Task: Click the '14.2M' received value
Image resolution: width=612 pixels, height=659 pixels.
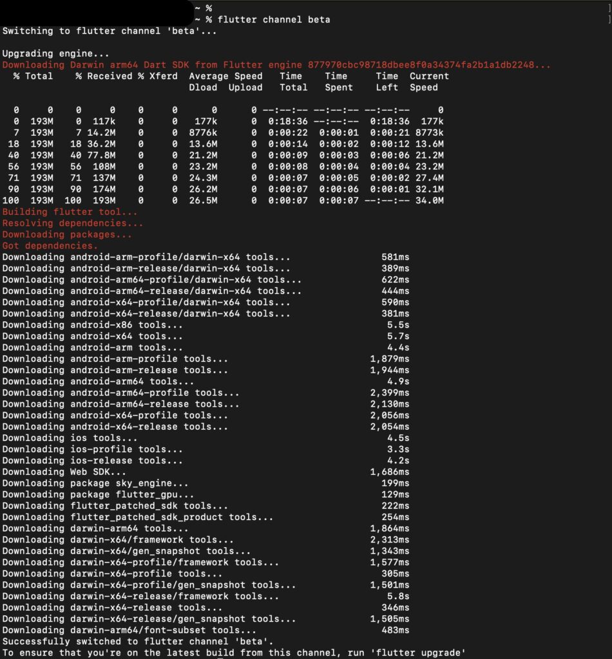Action: (x=101, y=133)
